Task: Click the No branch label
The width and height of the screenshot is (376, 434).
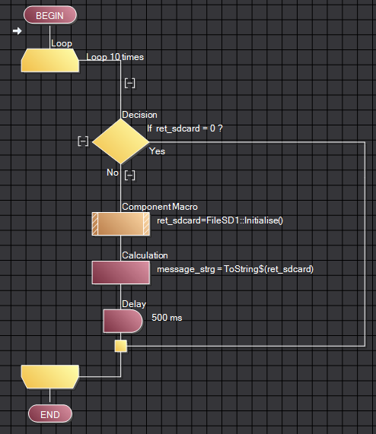Action: click(x=113, y=173)
